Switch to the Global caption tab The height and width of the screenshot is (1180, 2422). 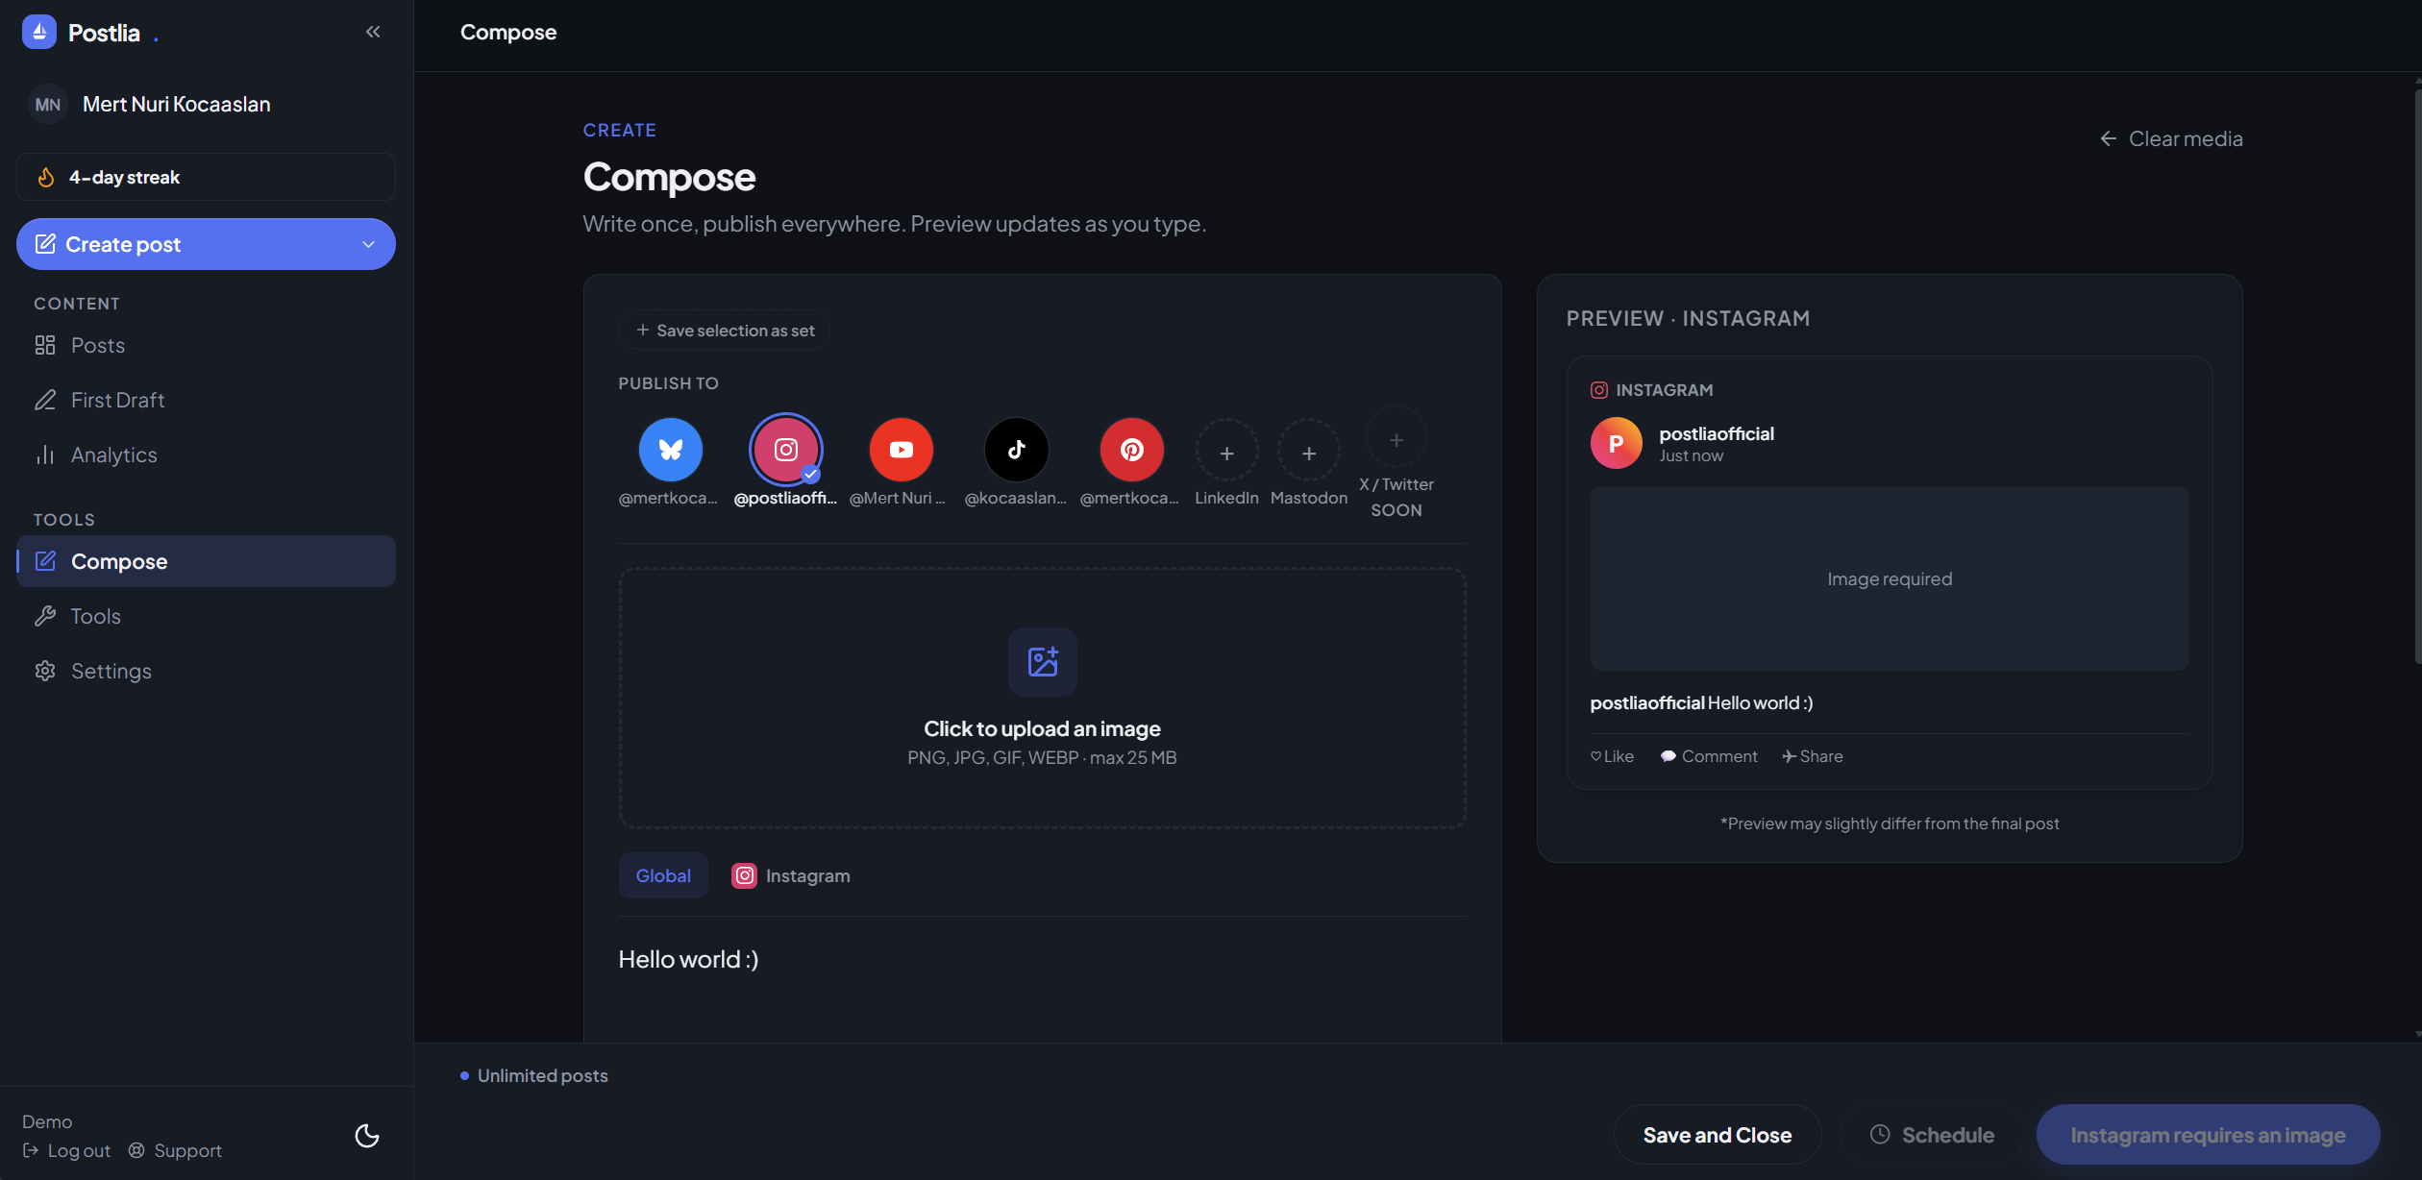(663, 875)
